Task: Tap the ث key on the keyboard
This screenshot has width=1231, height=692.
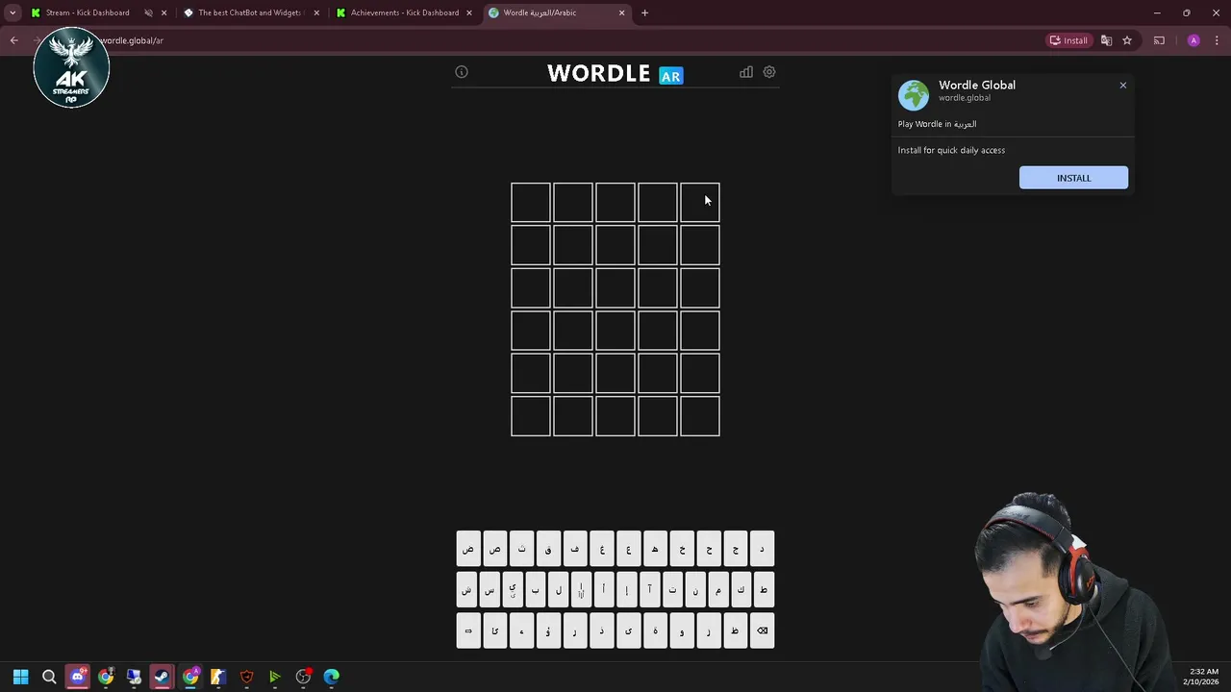Action: [522, 548]
